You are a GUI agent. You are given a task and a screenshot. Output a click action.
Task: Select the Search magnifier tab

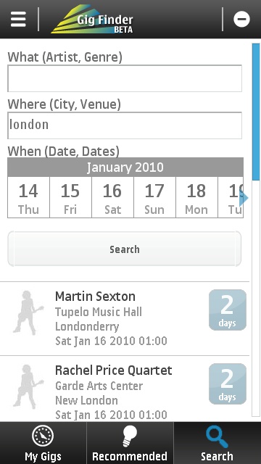pos(217,443)
